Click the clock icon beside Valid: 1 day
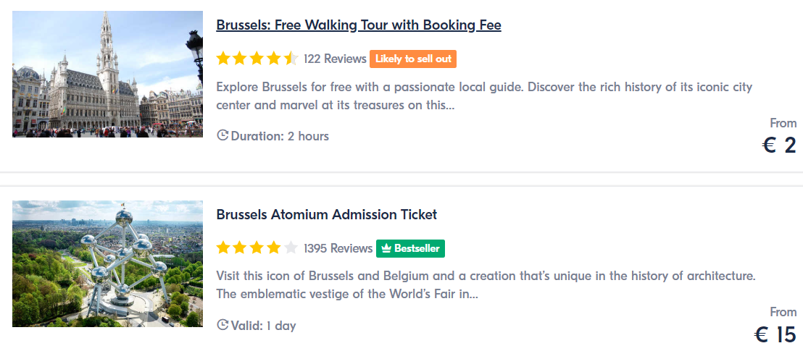The image size is (803, 351). pos(222,325)
